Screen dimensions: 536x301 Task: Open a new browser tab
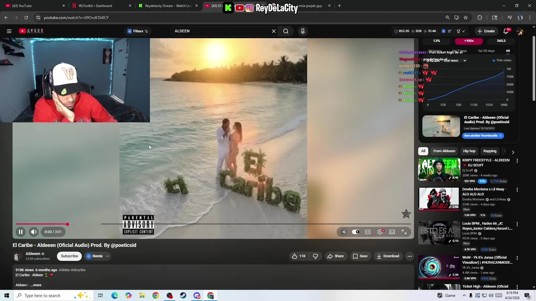[x=339, y=6]
